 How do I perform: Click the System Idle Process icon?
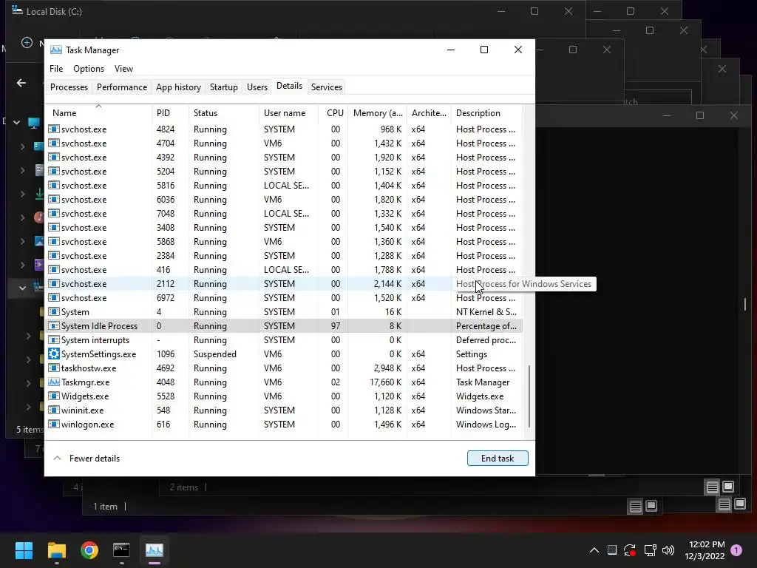(x=54, y=326)
